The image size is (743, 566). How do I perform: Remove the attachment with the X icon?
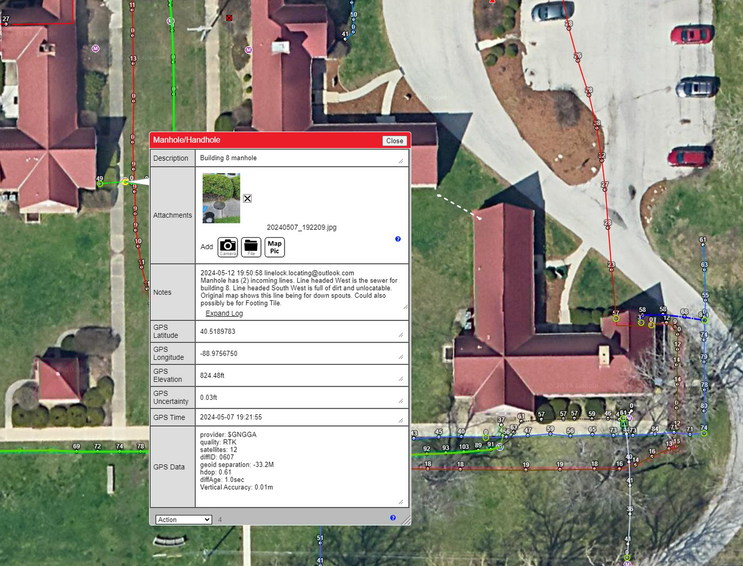click(248, 199)
